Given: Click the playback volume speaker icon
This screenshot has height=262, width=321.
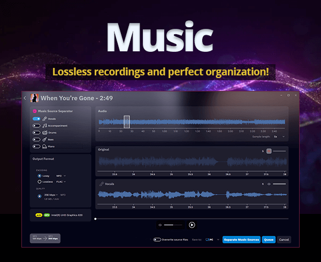Looking at the screenshot, I should (x=160, y=225).
